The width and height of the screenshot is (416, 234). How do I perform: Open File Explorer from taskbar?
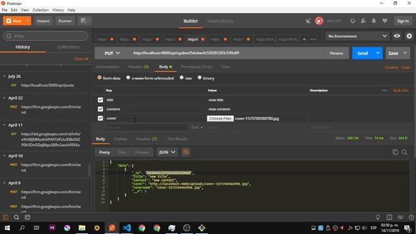(x=82, y=228)
